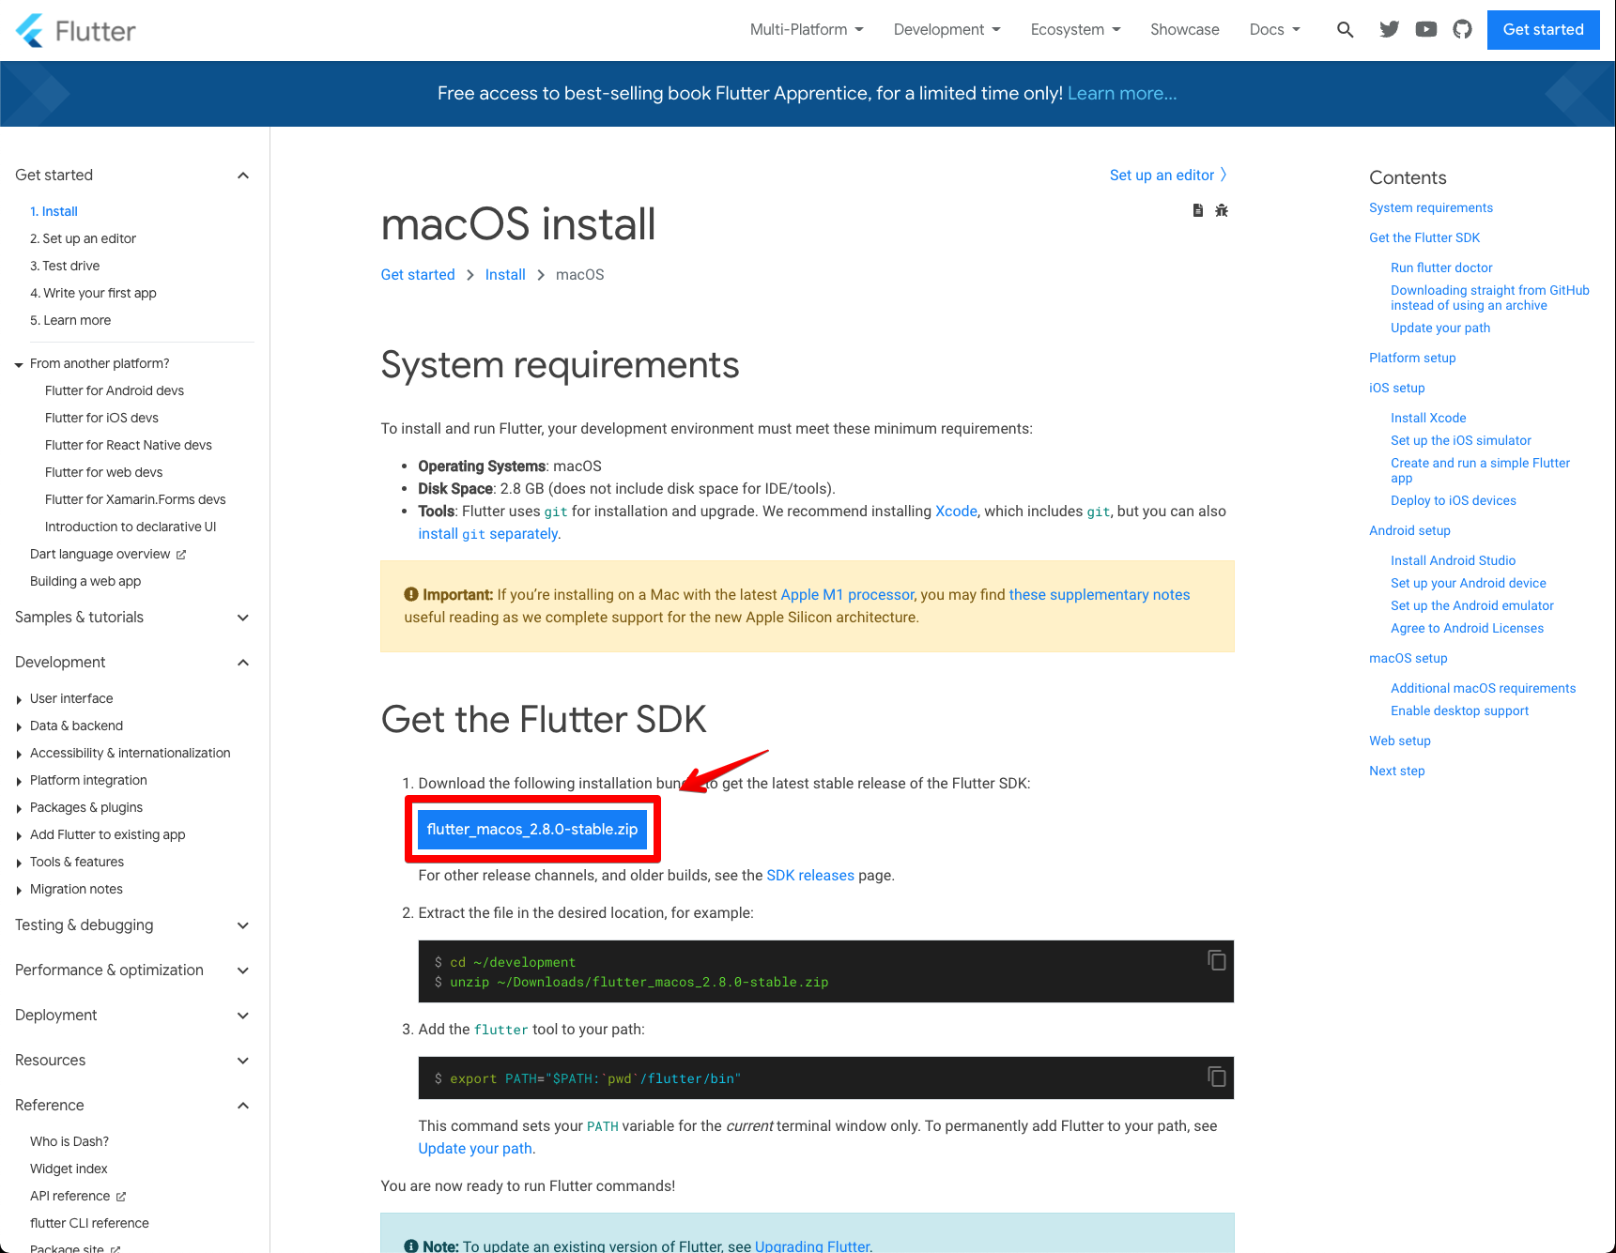Report a bug icon near page title
1616x1253 pixels.
(1222, 210)
